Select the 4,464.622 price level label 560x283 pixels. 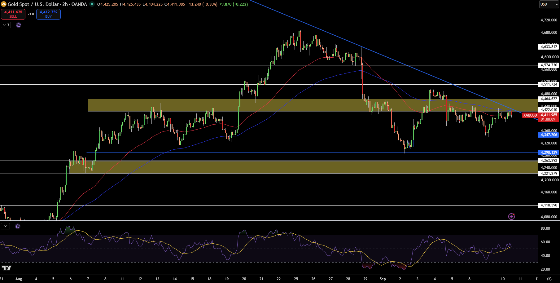[549, 99]
